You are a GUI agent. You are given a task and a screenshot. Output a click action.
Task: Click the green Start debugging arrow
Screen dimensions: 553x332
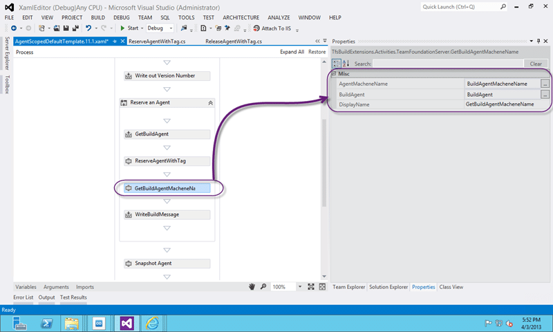point(122,28)
